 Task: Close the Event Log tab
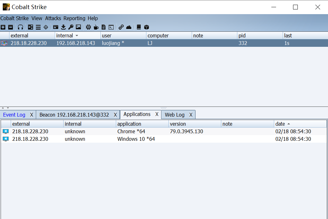click(x=31, y=115)
